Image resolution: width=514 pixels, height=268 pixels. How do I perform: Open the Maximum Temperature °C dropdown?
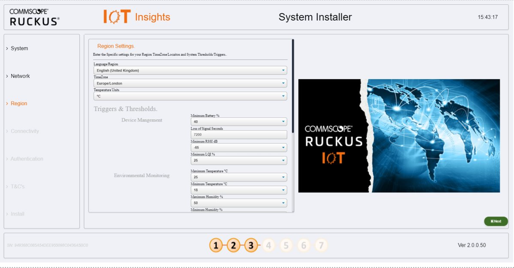239,177
